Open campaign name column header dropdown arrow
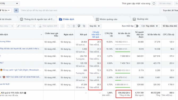The width and height of the screenshot is (178, 100). coord(41,34)
